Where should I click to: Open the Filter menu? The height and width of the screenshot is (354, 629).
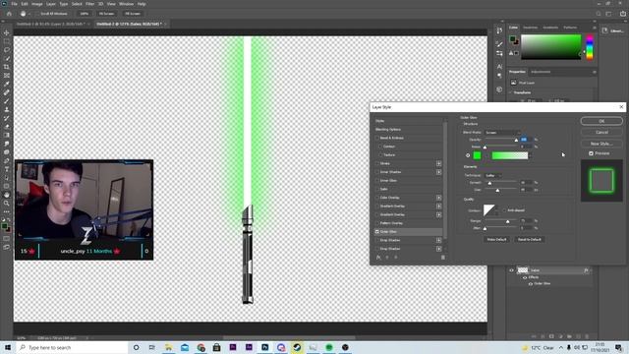click(89, 4)
